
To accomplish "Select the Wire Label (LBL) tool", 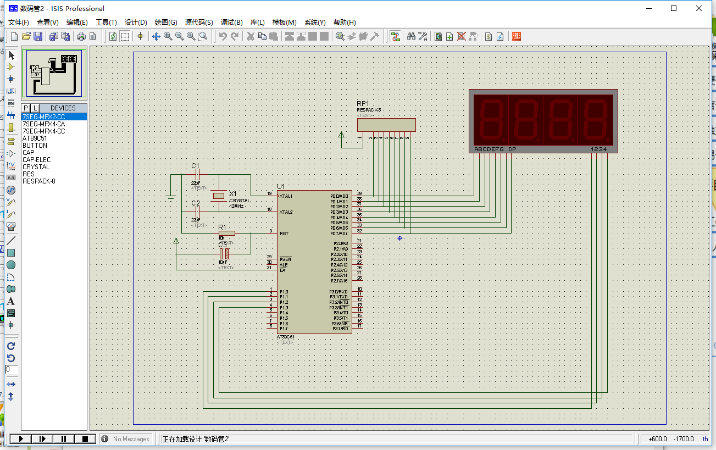I will click(x=11, y=91).
